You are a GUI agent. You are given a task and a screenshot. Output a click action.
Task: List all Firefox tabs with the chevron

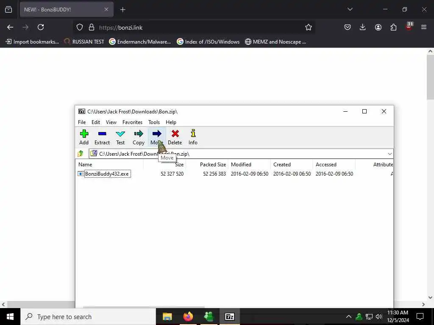coord(350,9)
